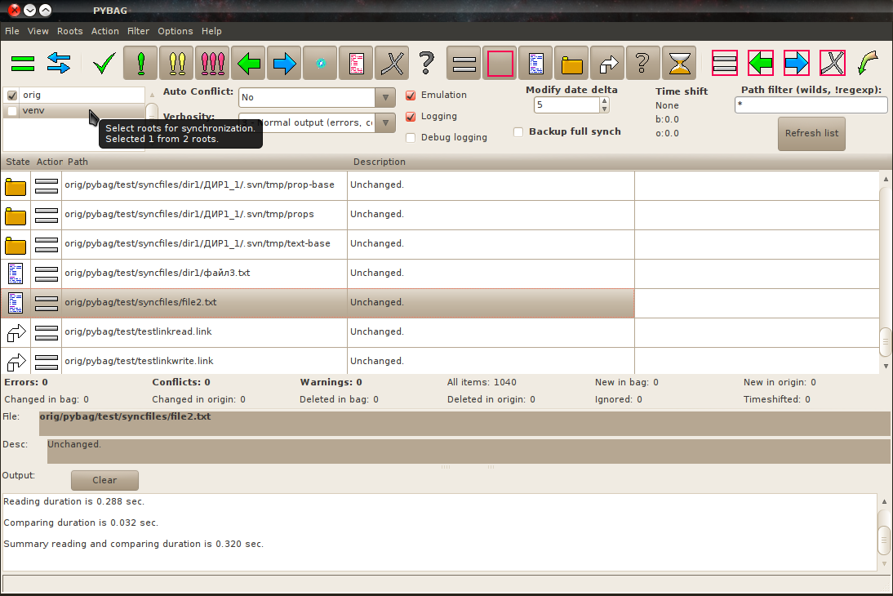This screenshot has height=596, width=893.
Task: Toggle the single exclamation mark filter
Action: pos(140,63)
